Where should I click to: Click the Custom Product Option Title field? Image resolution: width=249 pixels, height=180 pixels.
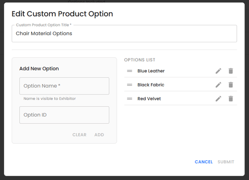[124, 33]
